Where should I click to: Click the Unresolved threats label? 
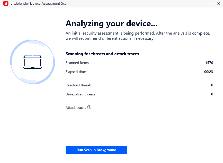point(81,94)
